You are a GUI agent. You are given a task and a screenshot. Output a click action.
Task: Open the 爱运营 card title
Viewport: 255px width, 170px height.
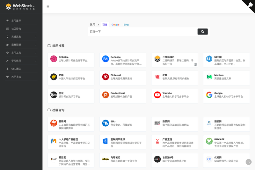[62, 158]
